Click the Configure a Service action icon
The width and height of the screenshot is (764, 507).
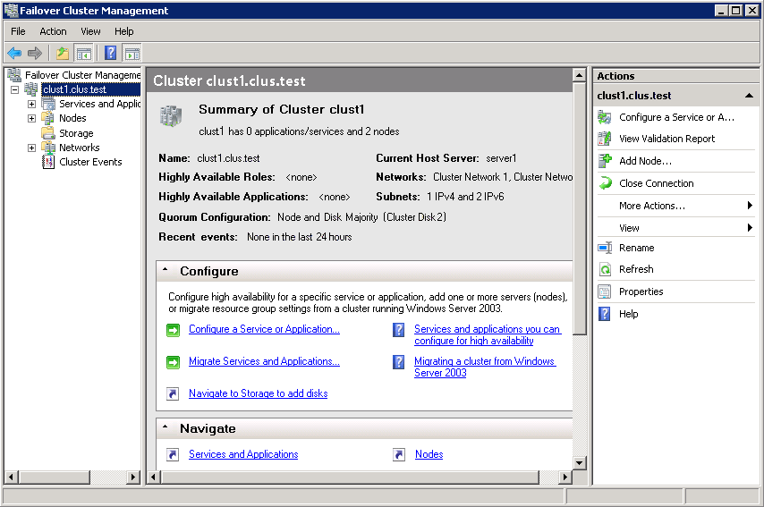coord(605,117)
